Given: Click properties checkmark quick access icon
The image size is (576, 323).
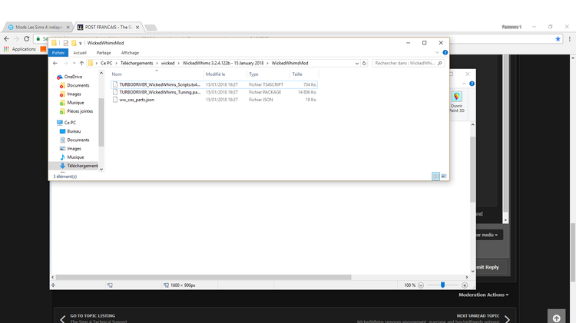Looking at the screenshot, I should (66, 43).
